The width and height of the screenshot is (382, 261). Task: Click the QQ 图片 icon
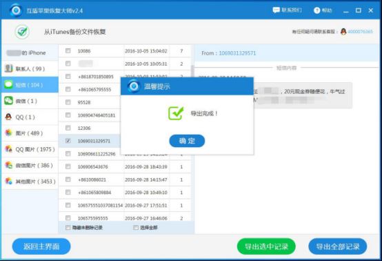pos(8,148)
